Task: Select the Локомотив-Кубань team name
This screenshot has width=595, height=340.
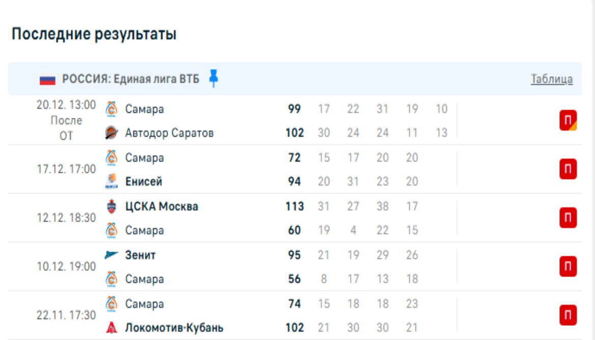Action: (174, 328)
